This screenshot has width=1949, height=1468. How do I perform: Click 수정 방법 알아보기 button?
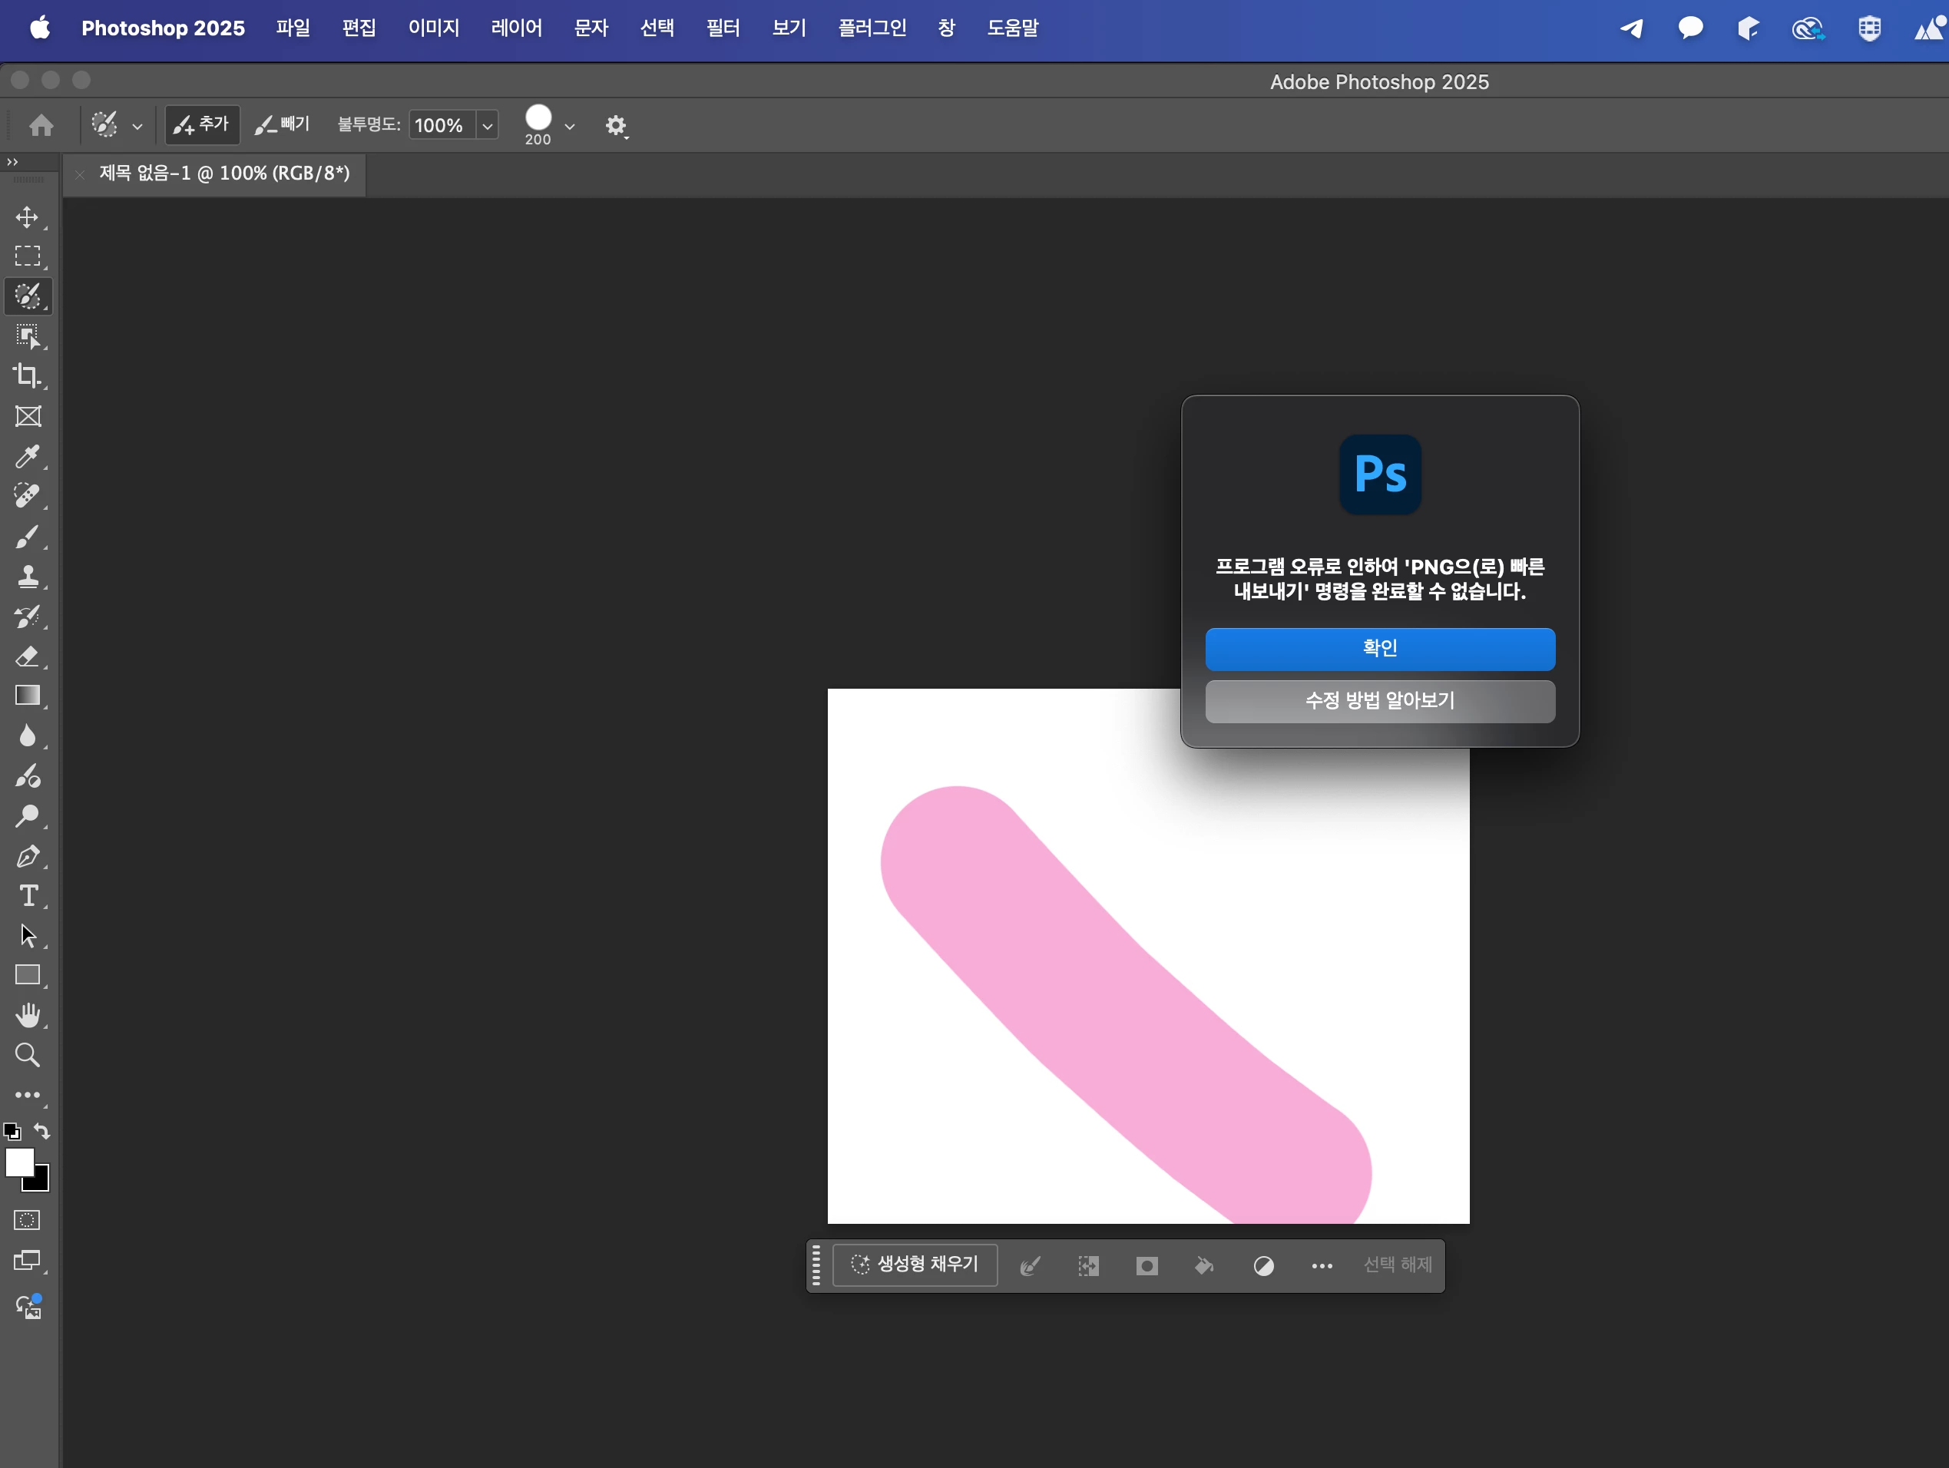coord(1379,702)
